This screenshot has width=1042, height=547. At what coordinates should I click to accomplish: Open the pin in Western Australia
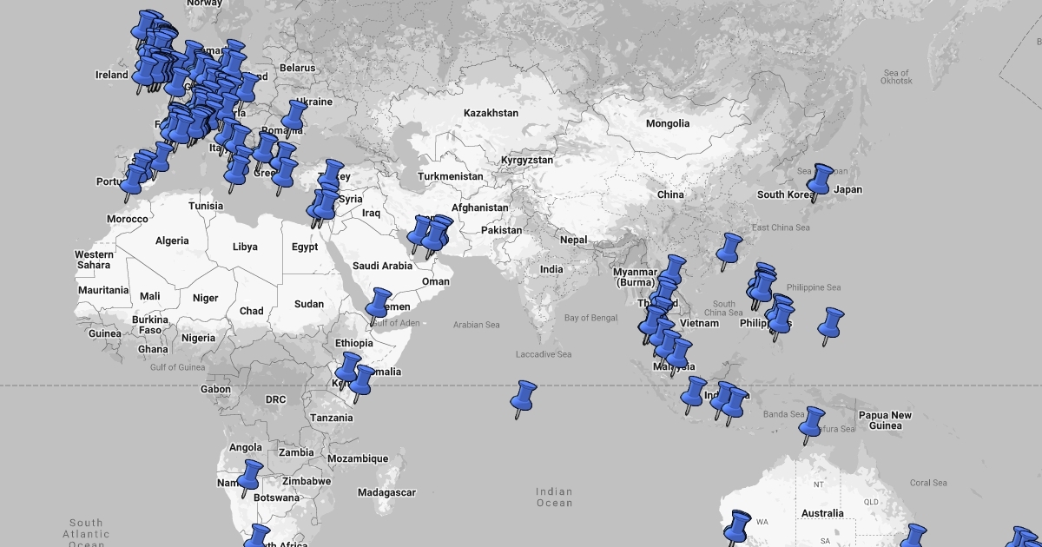pos(738,525)
